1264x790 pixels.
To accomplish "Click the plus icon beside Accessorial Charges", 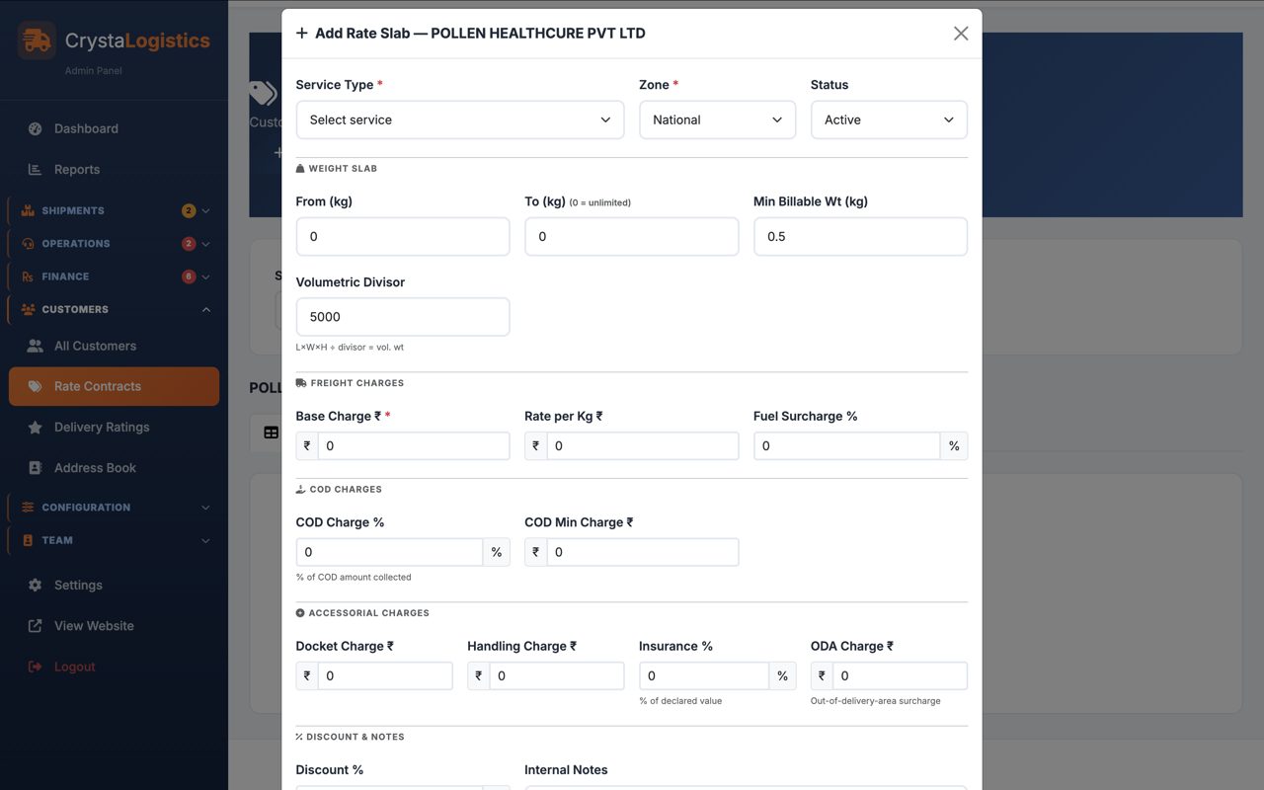I will pyautogui.click(x=300, y=613).
